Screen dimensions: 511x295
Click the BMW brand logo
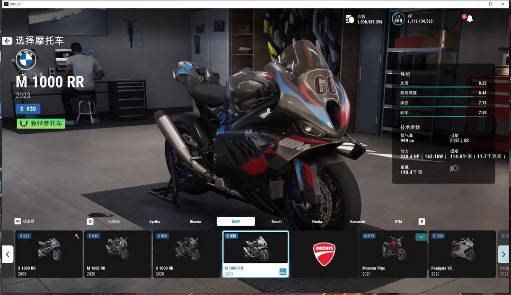[x=26, y=60]
